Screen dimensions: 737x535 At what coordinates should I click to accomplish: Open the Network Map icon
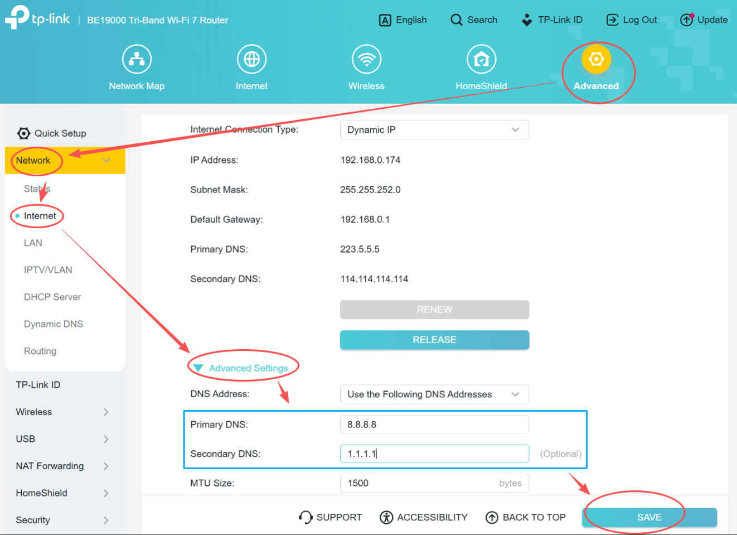coord(137,59)
